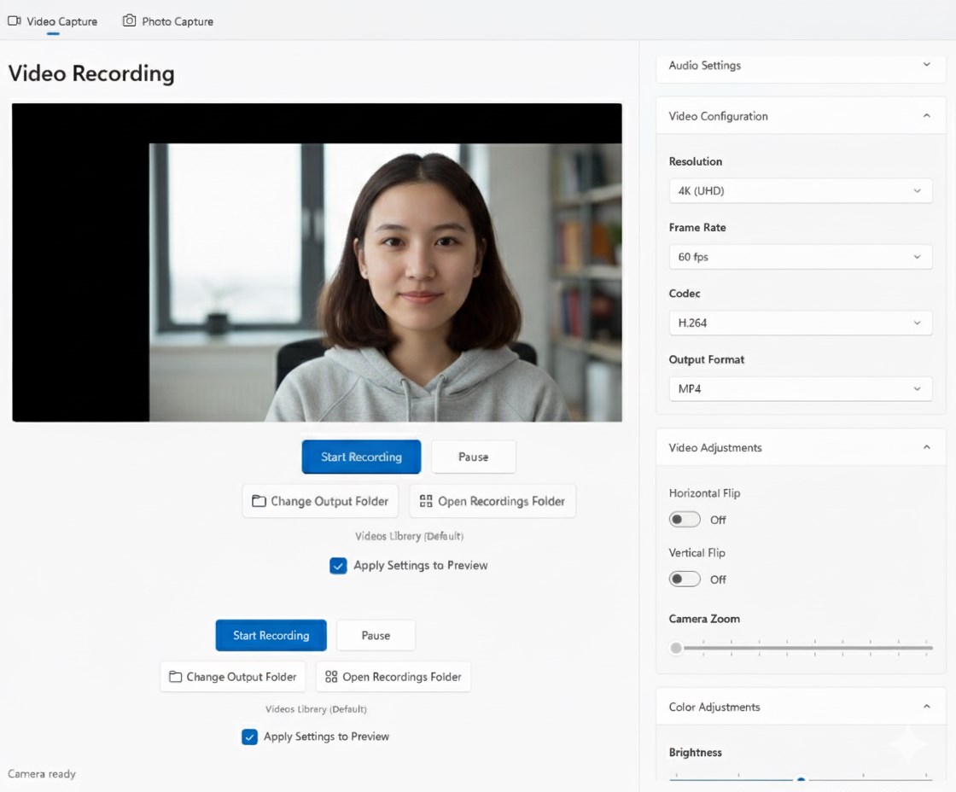The image size is (956, 792).
Task: Click grid icon on upper Open Recordings Folder button
Action: coord(426,502)
